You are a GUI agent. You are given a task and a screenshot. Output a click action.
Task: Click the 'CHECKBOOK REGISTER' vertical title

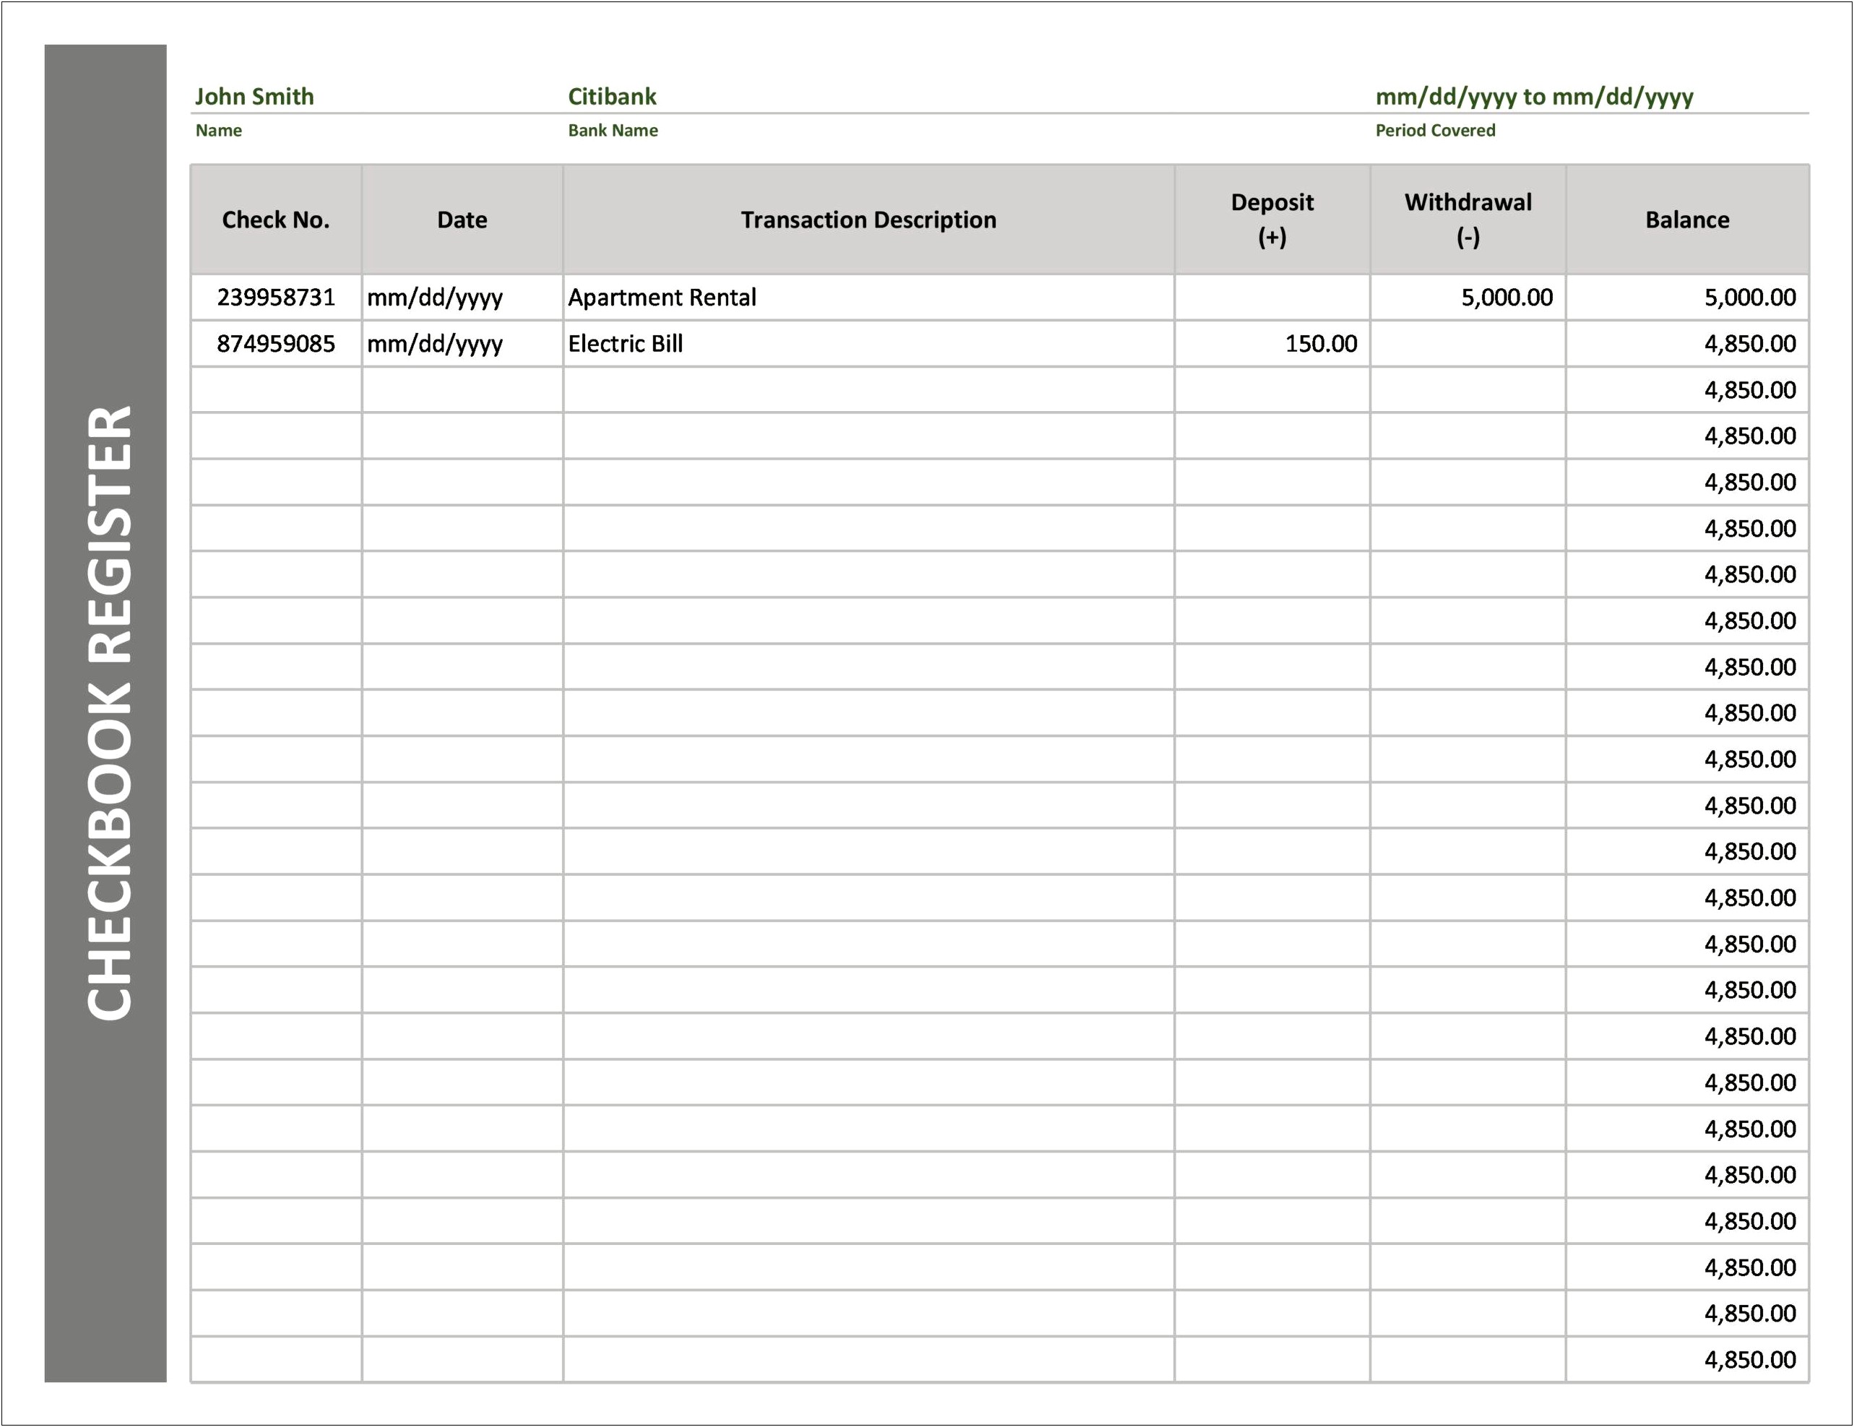tap(110, 713)
